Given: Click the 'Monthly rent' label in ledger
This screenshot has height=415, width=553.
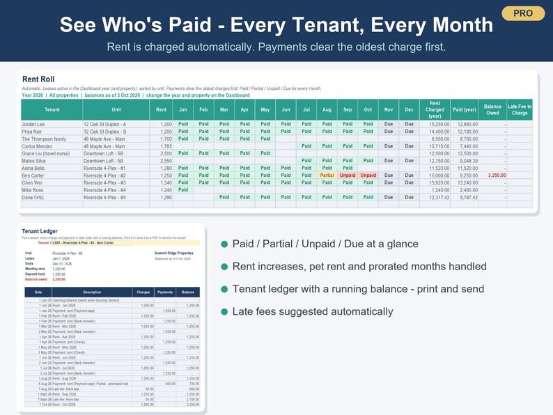Looking at the screenshot, I should point(35,269).
